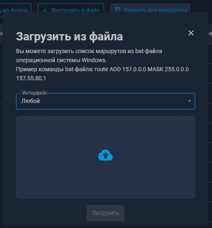212x228 pixels.
Task: Click the 157.55.80.1 gateway address text
Action: click(31, 78)
